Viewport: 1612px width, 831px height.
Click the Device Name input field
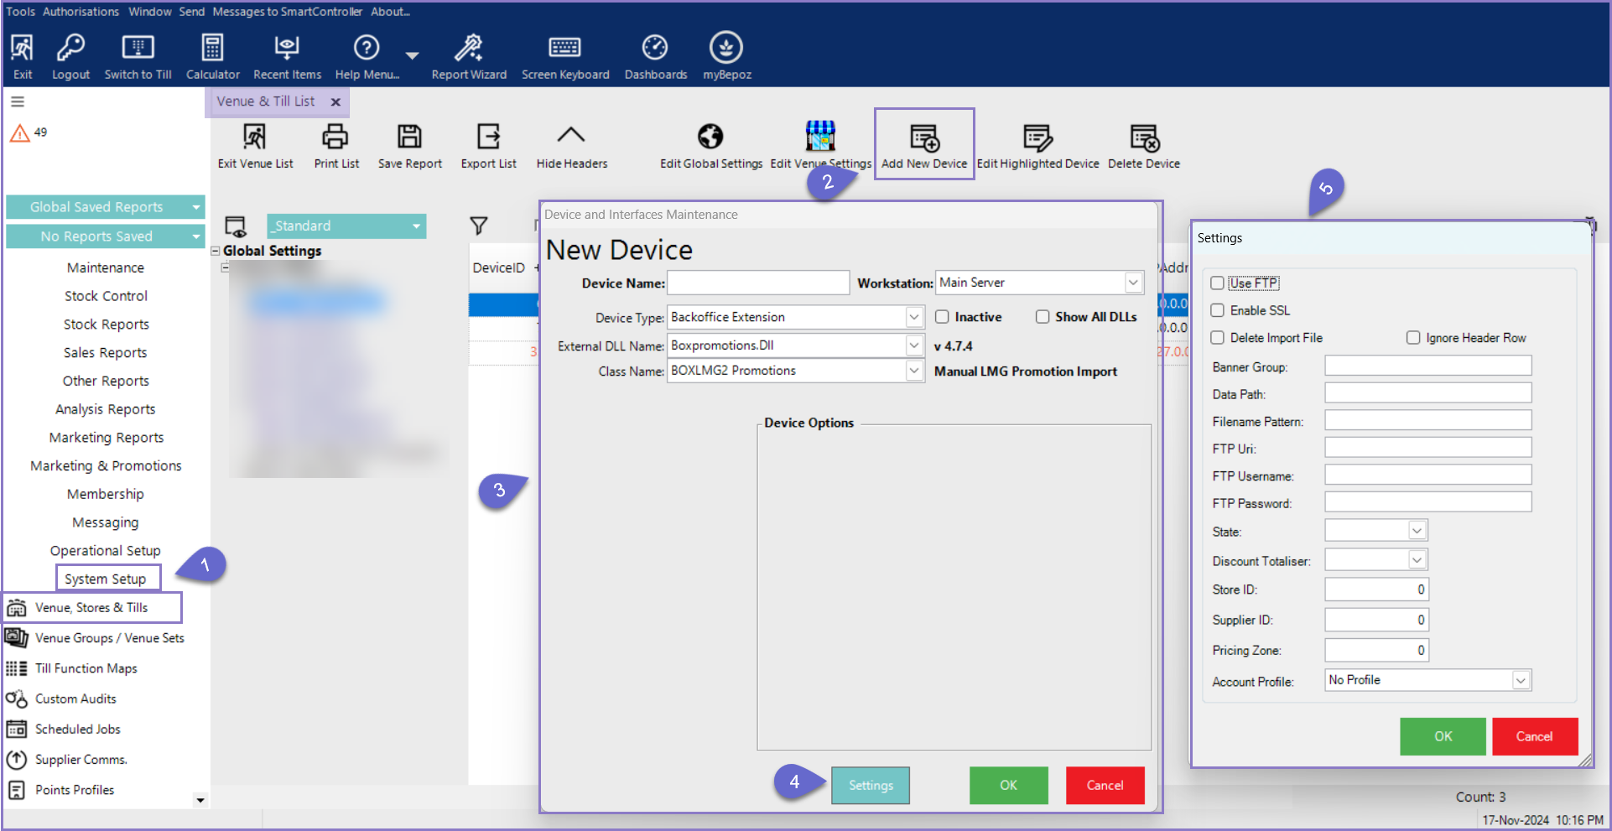[758, 283]
